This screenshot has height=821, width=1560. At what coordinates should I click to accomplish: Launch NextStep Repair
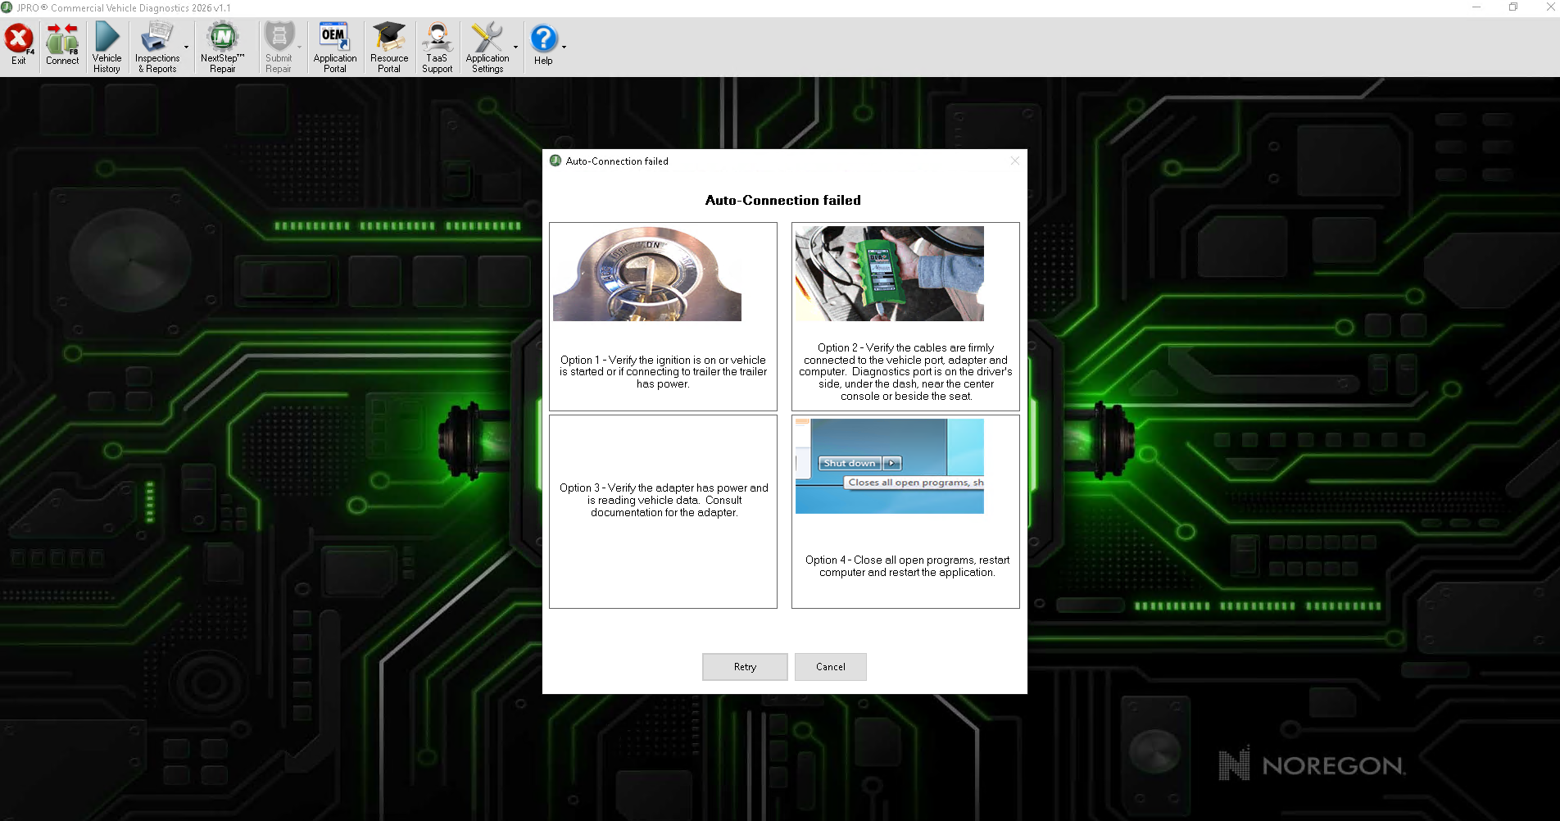coord(222,47)
